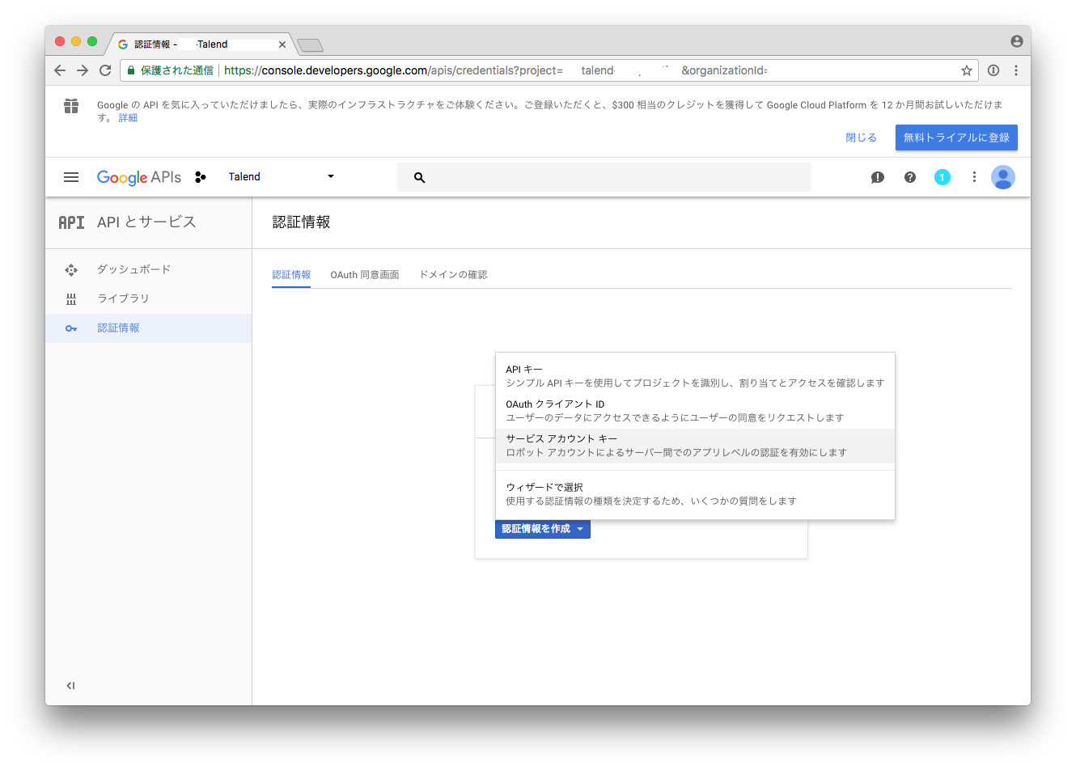Open the navigation hamburger menu
Image resolution: width=1076 pixels, height=770 pixels.
tap(71, 176)
